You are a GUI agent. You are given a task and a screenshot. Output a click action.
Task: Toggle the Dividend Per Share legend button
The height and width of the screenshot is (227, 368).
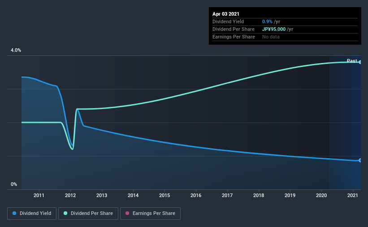[88, 214]
